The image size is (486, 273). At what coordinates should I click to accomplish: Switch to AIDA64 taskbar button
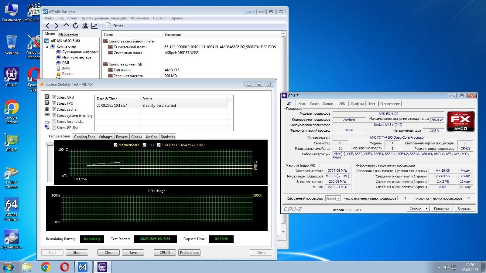pos(83,267)
